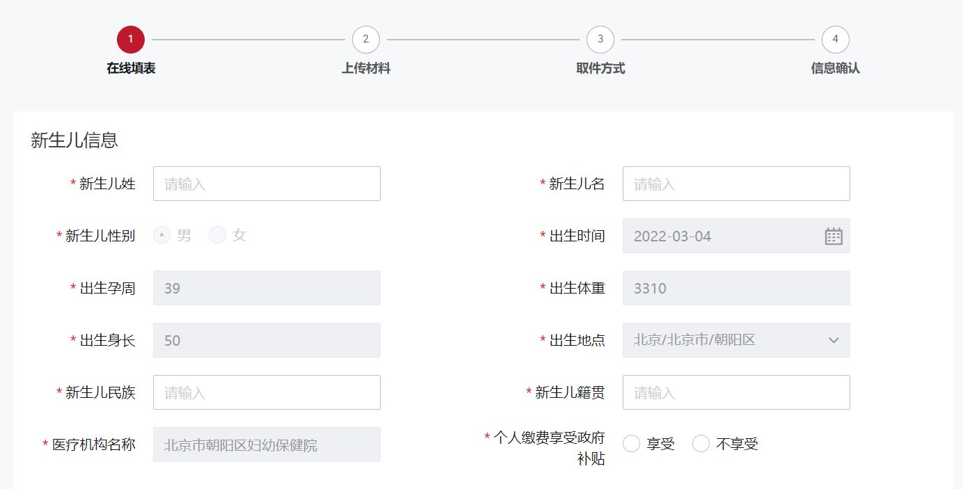Click step 4 circle for 信息确认
Image resolution: width=963 pixels, height=489 pixels.
[835, 40]
